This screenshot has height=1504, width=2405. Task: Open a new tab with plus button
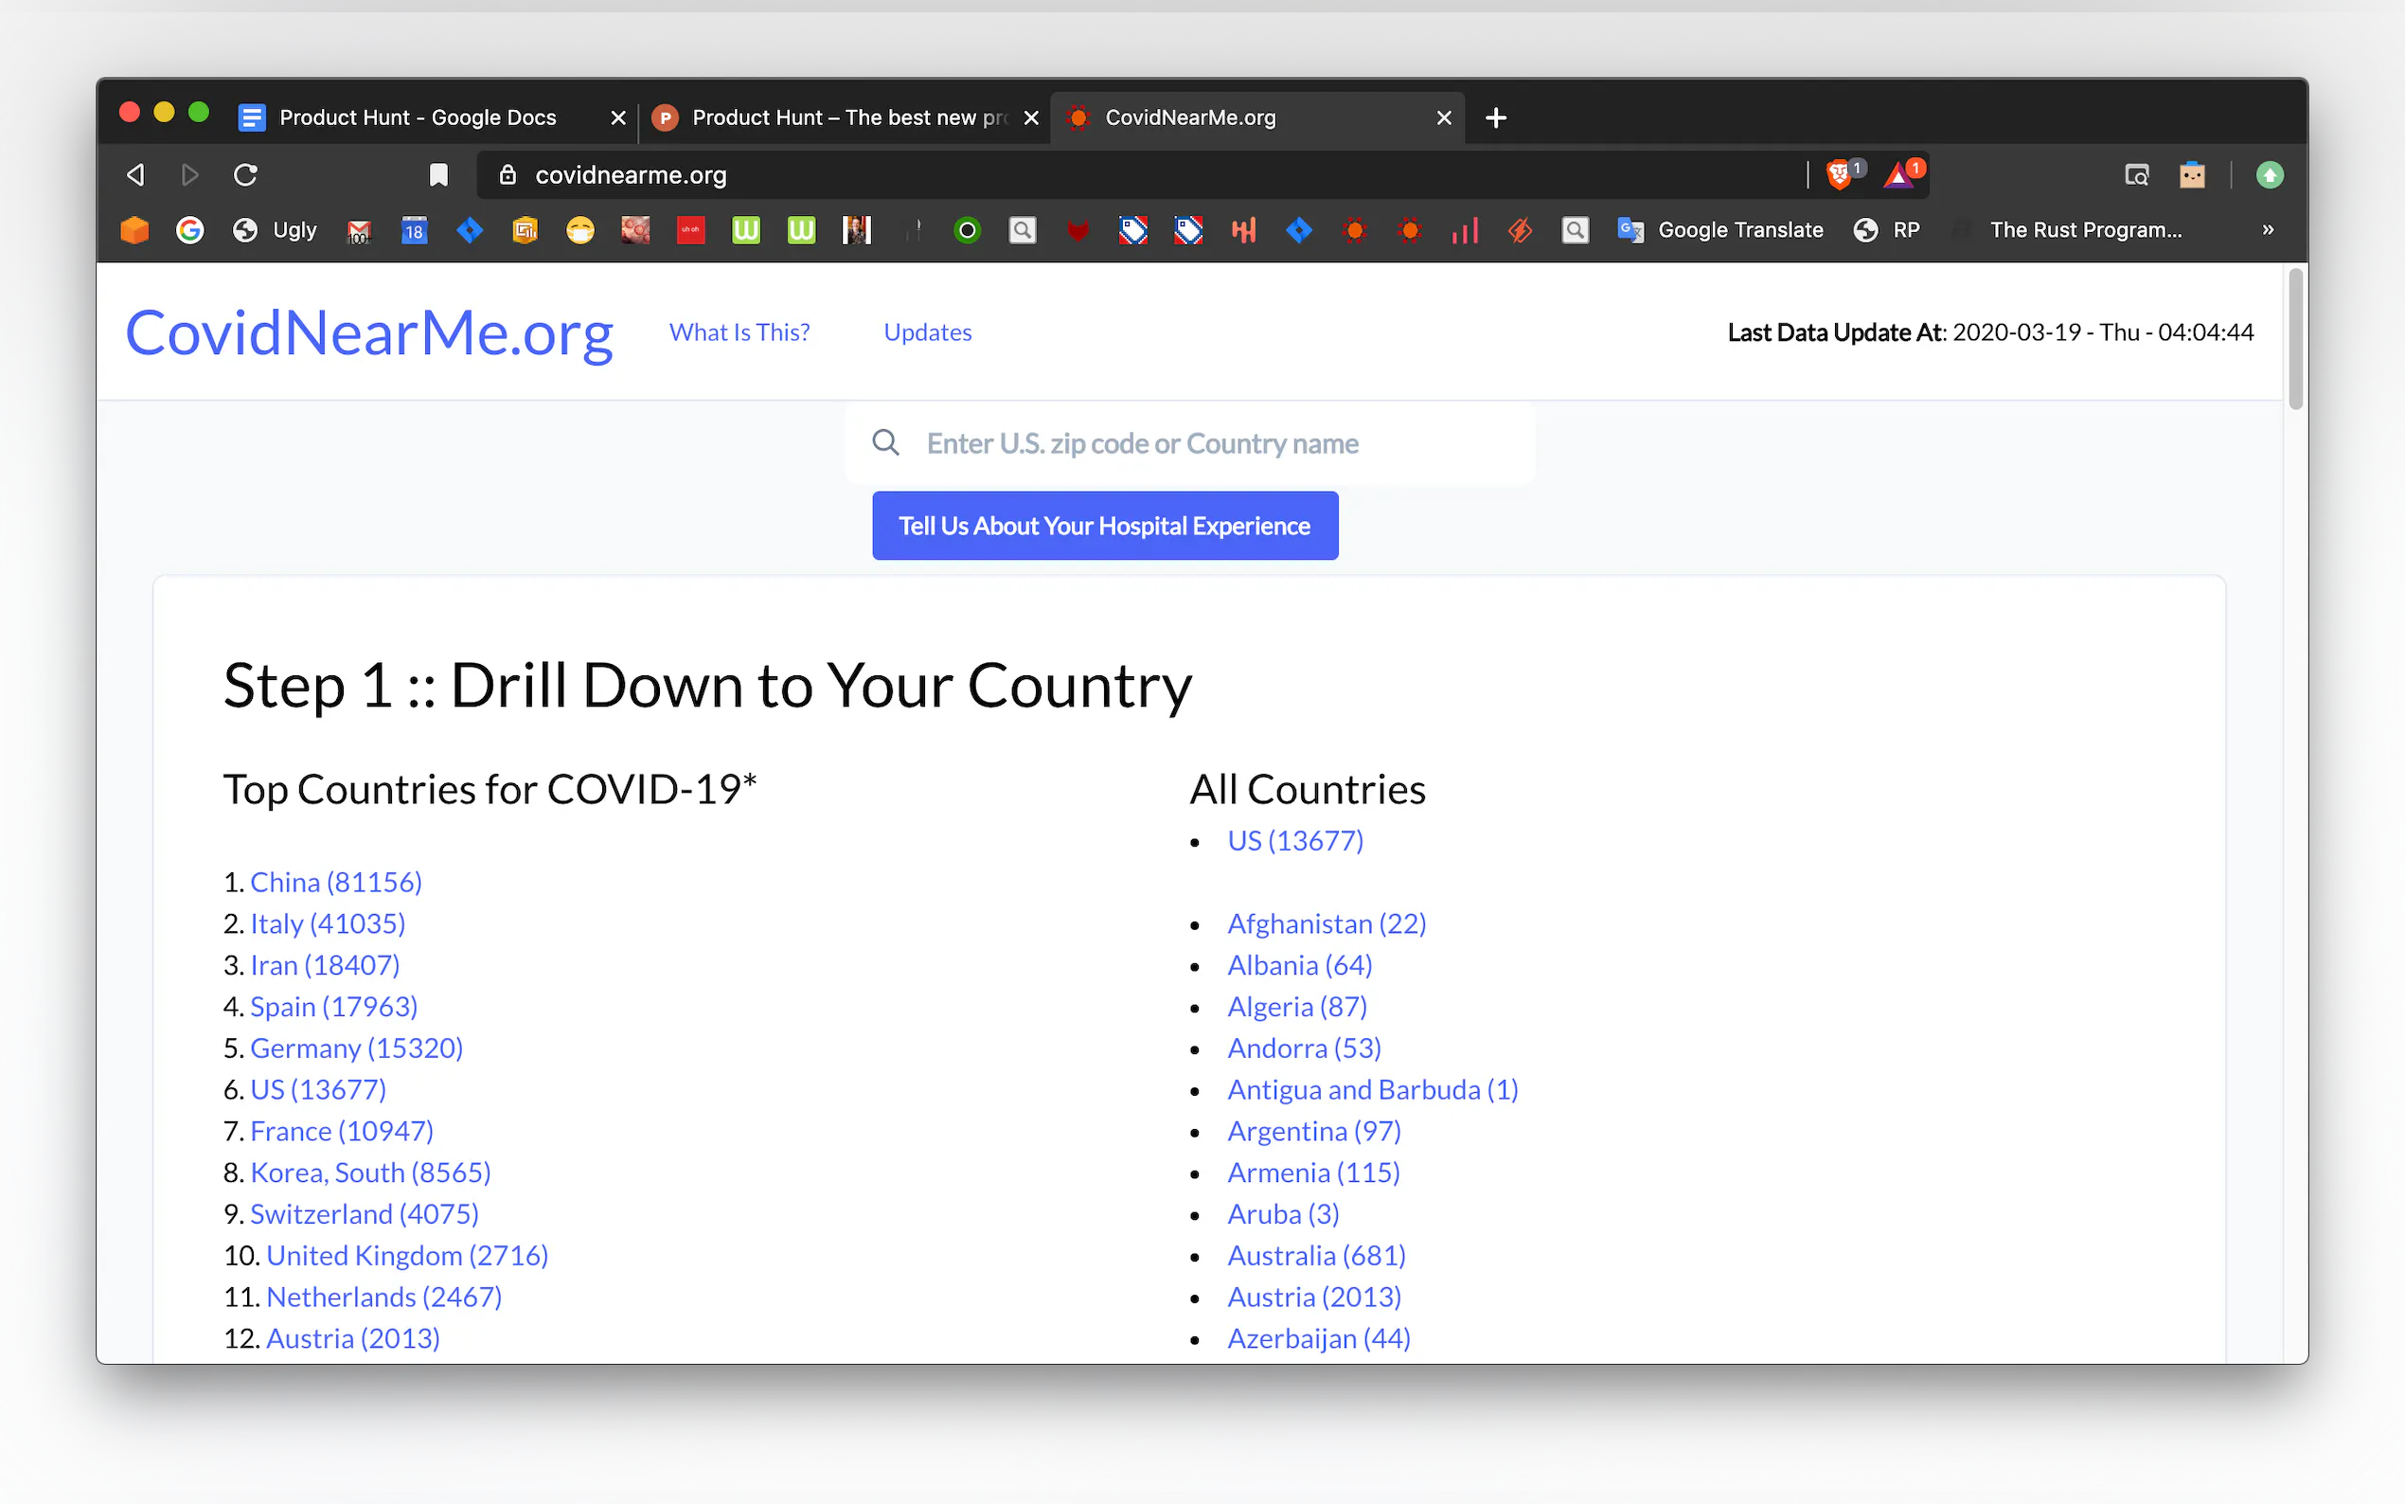[1495, 117]
